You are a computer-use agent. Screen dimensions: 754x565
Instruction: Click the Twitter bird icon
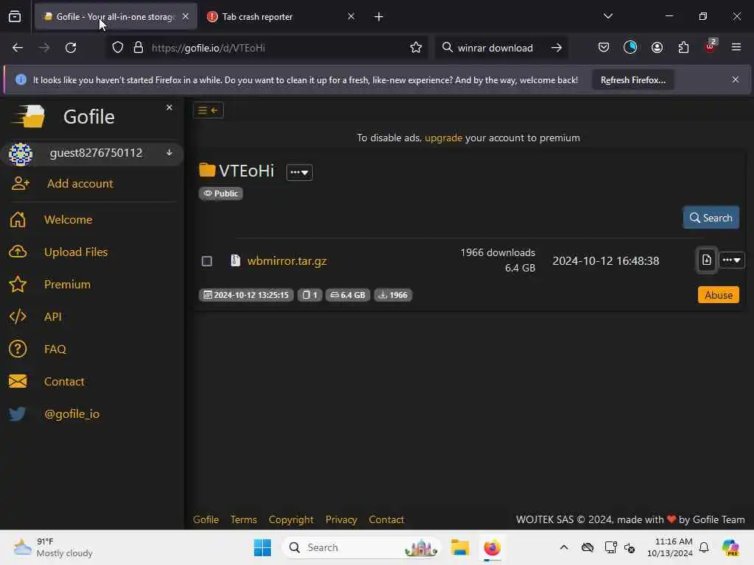point(18,413)
